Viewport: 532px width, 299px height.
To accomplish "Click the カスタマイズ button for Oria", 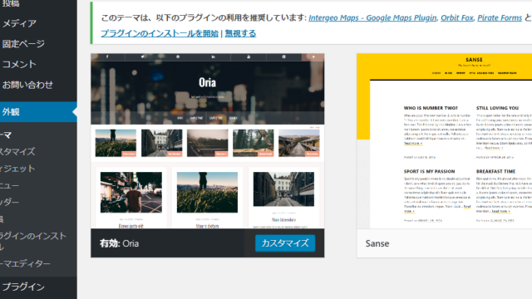I will pyautogui.click(x=285, y=243).
